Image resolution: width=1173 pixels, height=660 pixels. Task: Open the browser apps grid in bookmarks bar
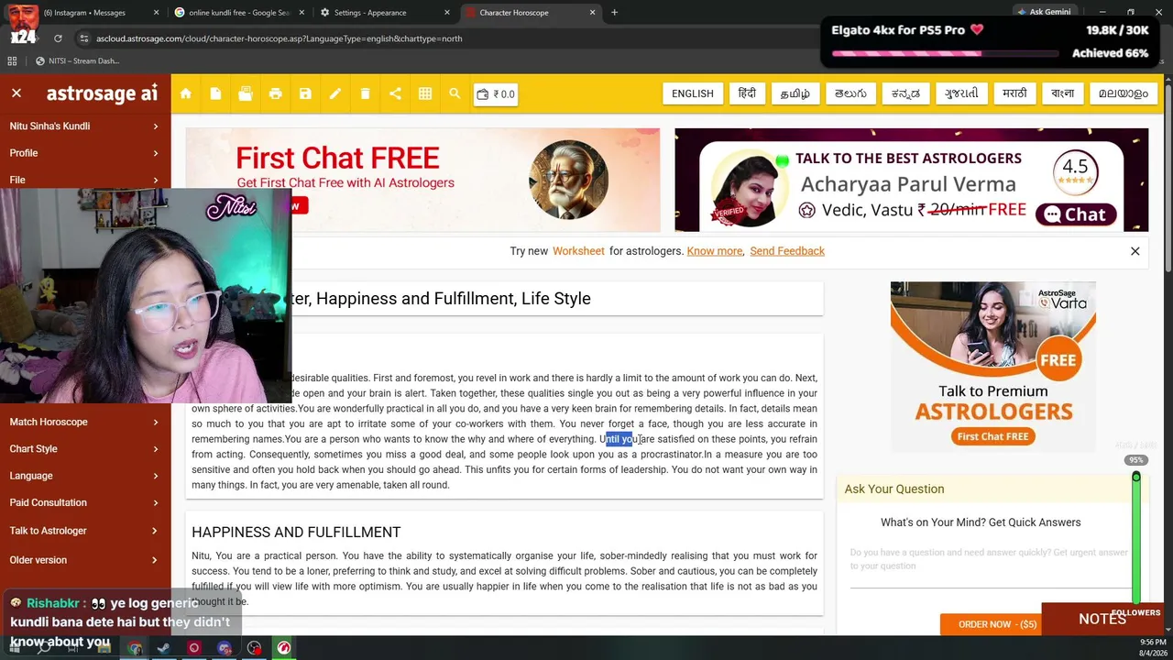pos(12,61)
